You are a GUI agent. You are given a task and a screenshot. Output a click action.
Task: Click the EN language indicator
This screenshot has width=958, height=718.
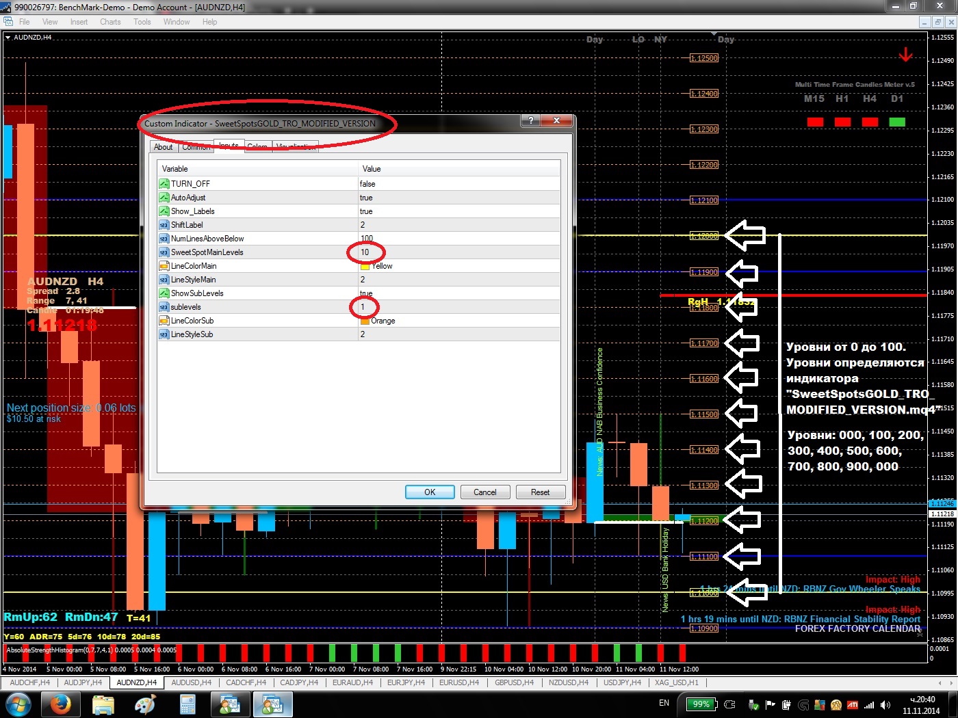pos(664,703)
